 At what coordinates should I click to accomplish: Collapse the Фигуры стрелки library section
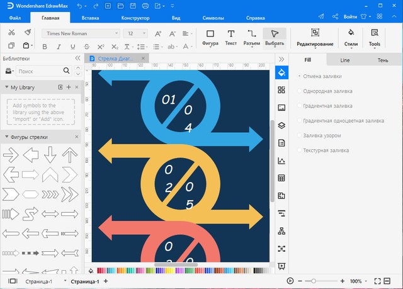coord(6,137)
